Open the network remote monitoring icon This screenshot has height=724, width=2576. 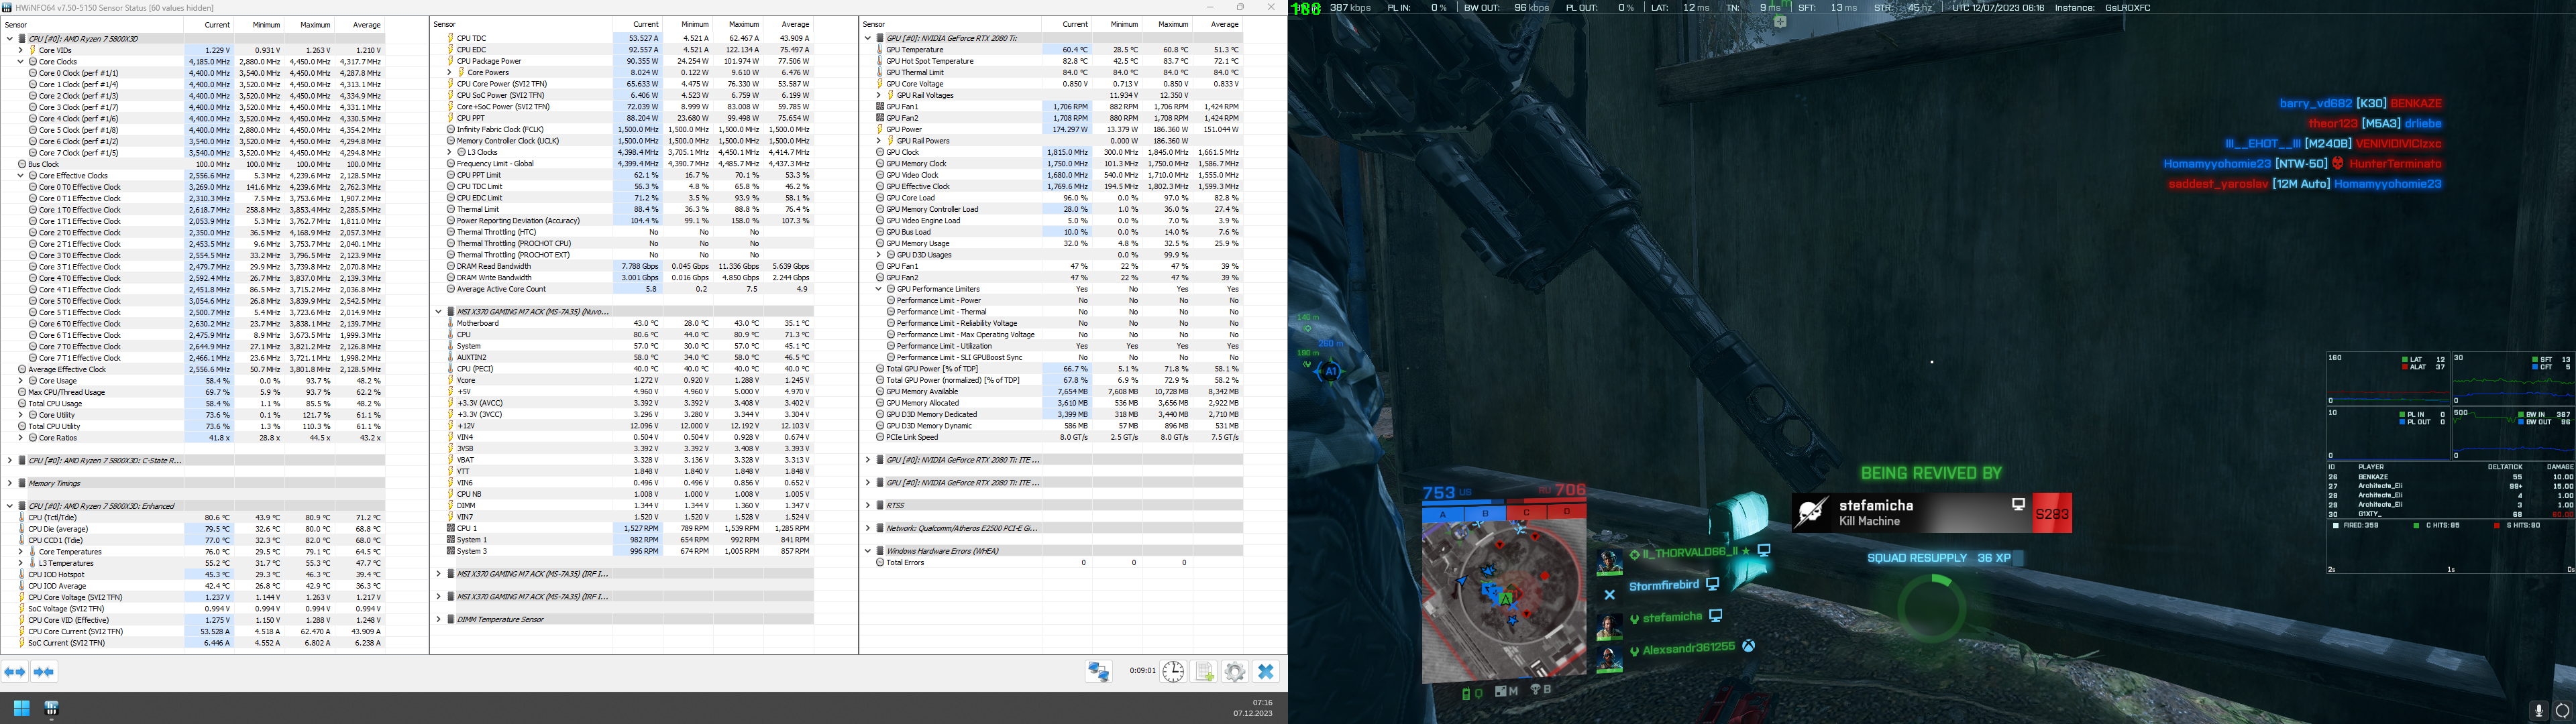click(x=1098, y=672)
